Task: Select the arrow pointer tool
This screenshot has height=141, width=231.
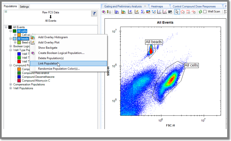Action: (177, 12)
